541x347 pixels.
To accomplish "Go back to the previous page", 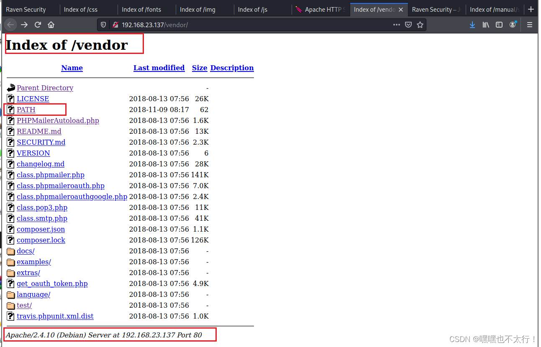I will pyautogui.click(x=11, y=25).
